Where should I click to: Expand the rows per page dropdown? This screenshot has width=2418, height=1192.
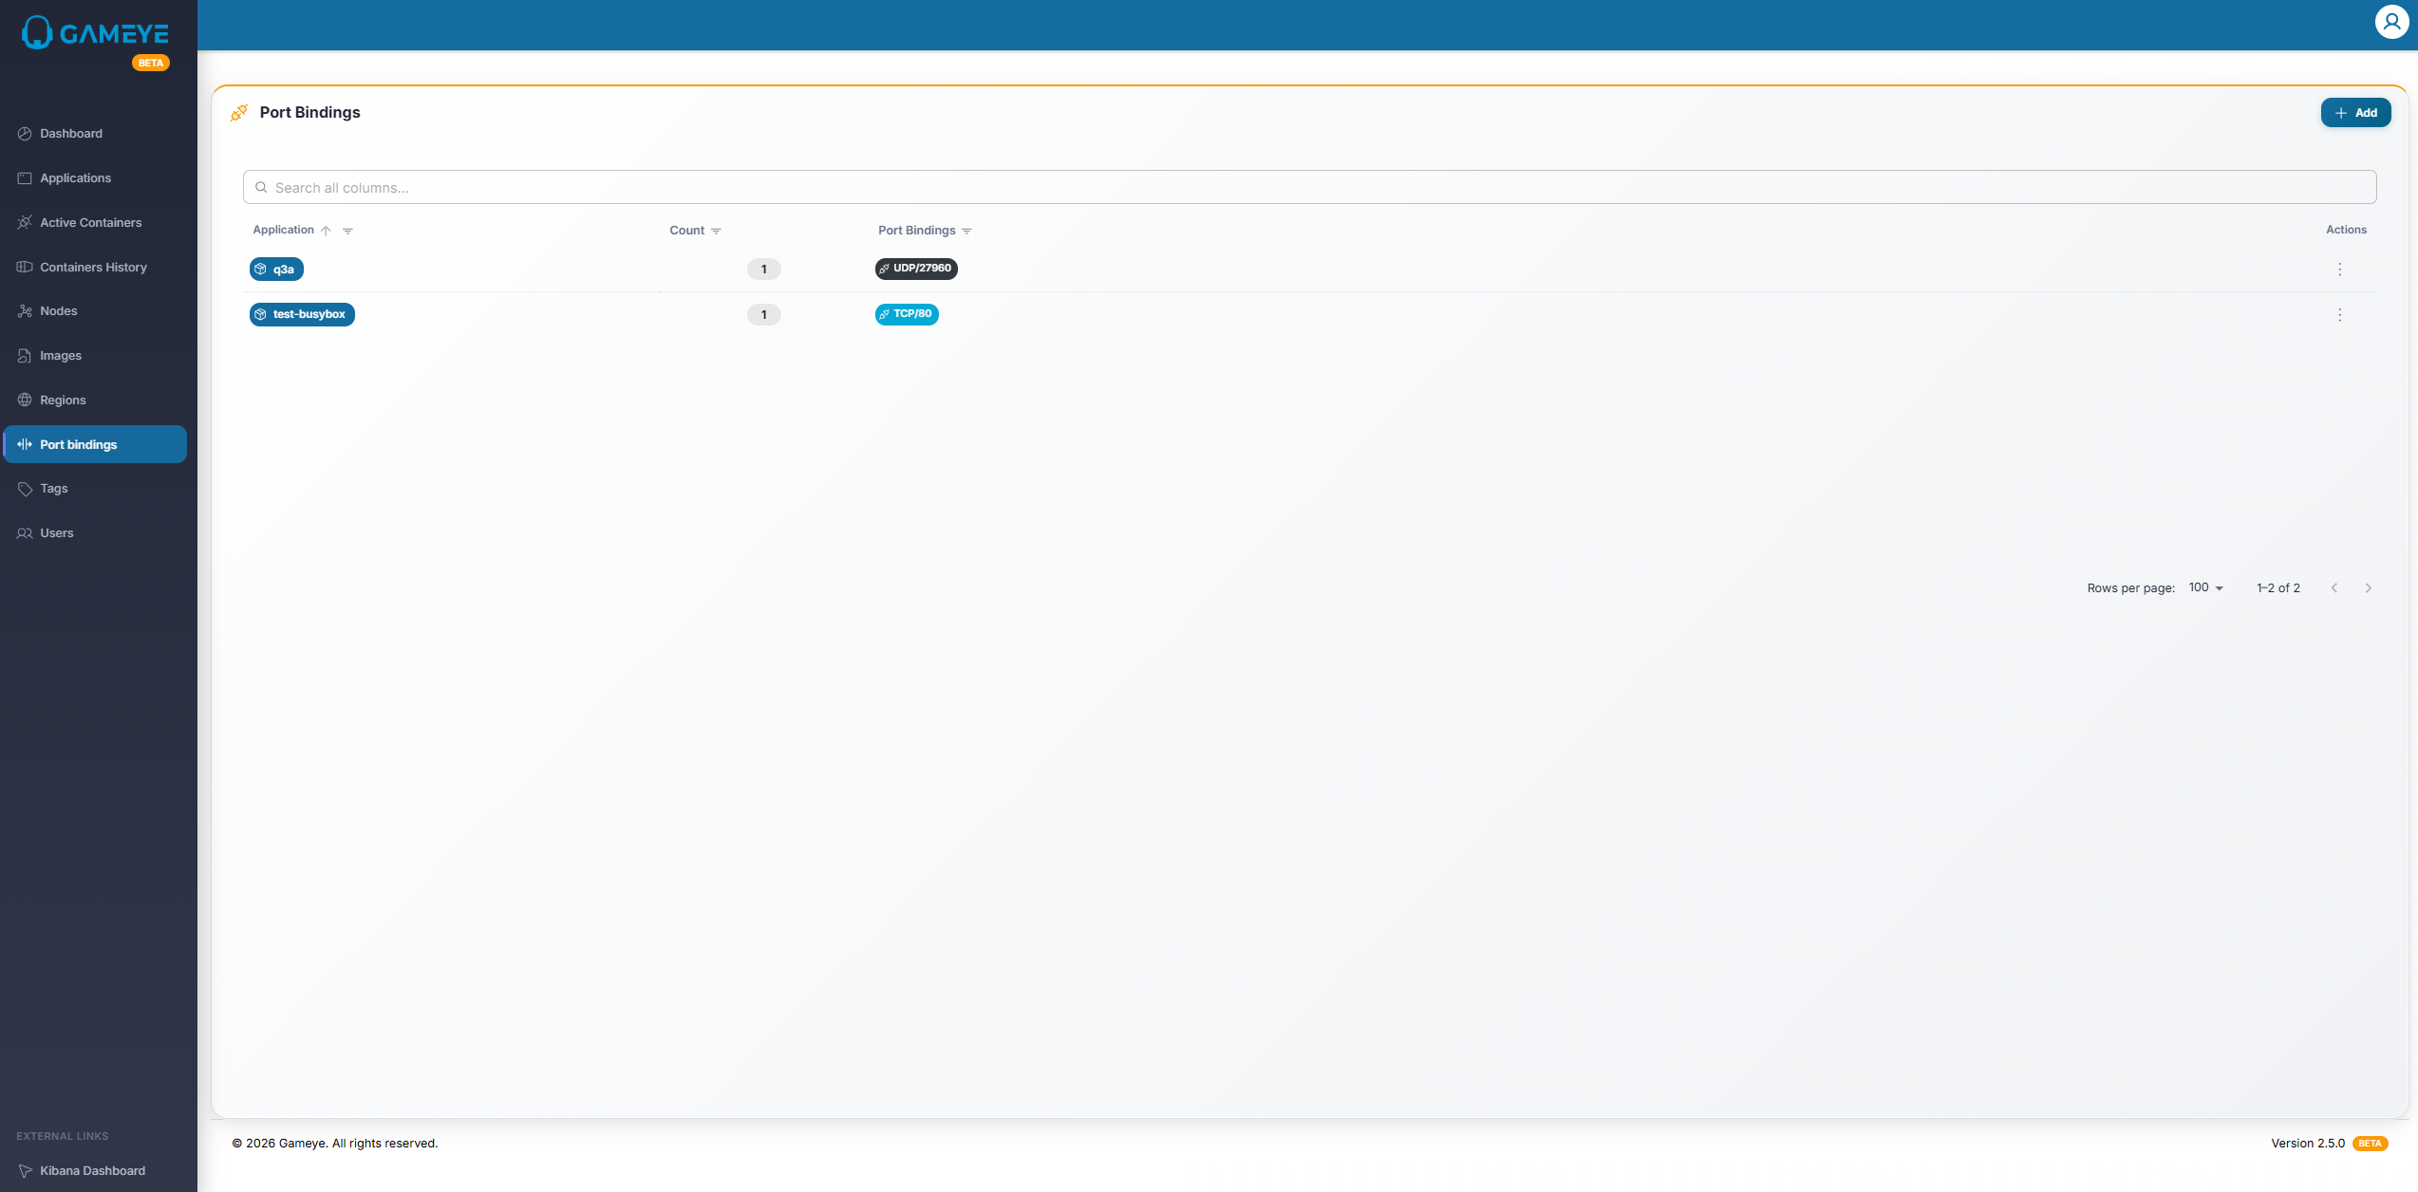(2205, 588)
